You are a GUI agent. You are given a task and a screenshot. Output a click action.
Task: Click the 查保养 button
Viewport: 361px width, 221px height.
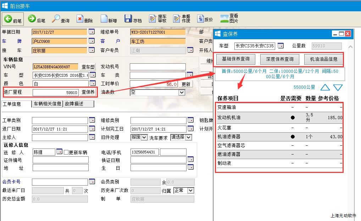tap(88, 92)
